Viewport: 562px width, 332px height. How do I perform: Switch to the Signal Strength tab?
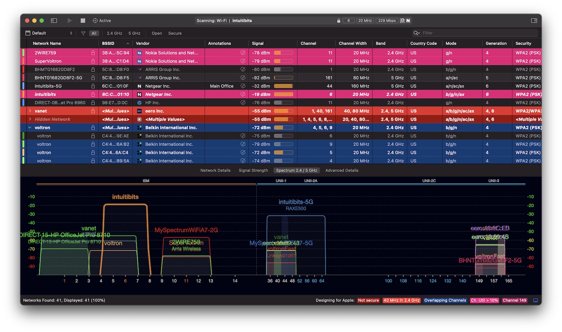(x=253, y=171)
